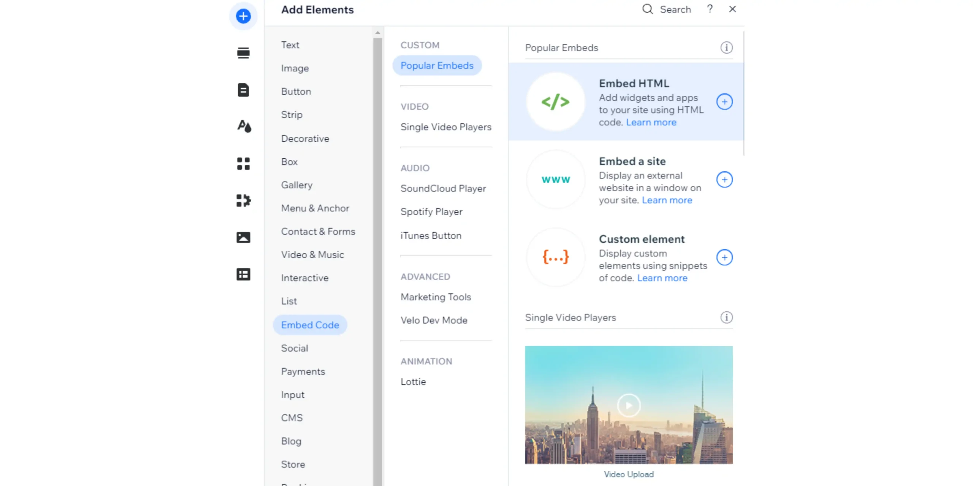Screen dimensions: 973x486
Task: Open the Site Design styling icon
Action: tap(244, 126)
